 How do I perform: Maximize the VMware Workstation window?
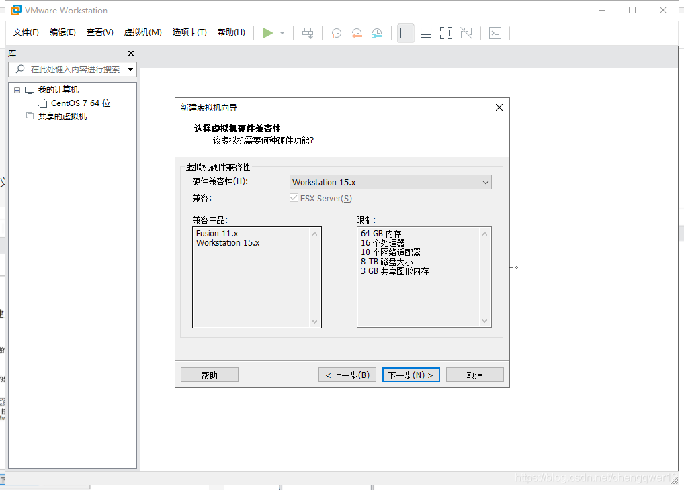[x=632, y=10]
